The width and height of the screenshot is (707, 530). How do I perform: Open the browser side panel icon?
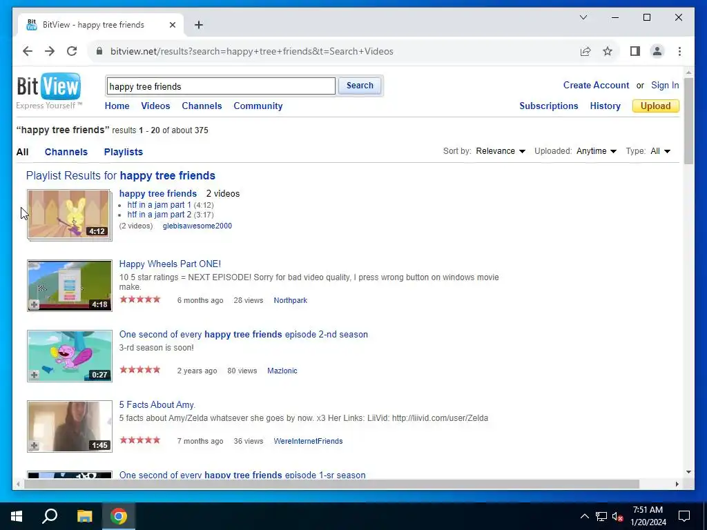click(635, 51)
